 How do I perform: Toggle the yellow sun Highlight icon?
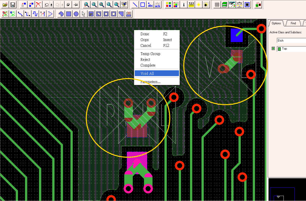pos(198,5)
